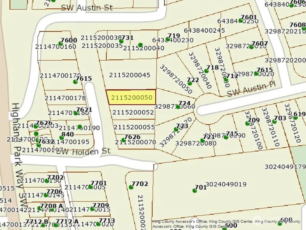Click the green dot at address 719

(x=168, y=39)
